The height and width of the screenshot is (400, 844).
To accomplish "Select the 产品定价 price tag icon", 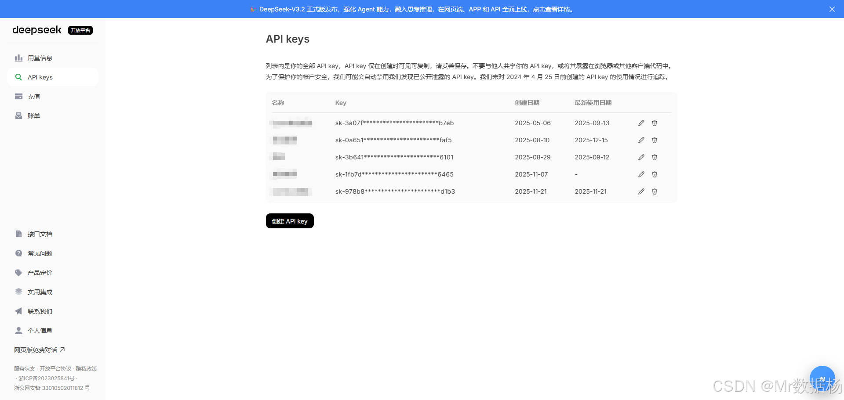I will 18,272.
